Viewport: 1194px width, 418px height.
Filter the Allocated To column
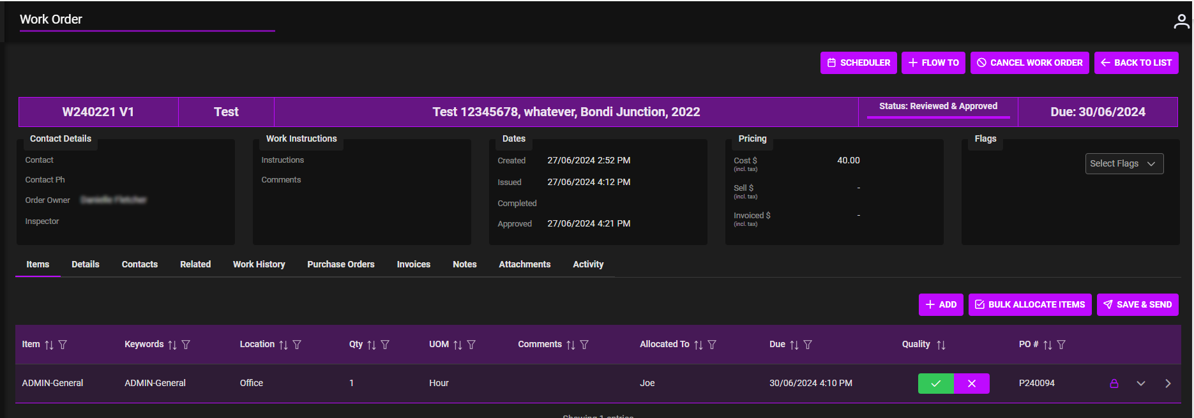click(712, 345)
